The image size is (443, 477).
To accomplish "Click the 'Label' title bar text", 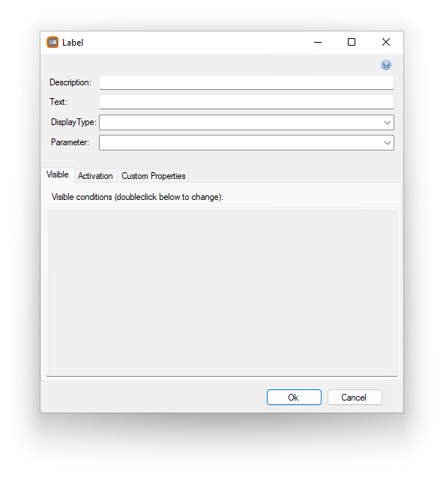I will pos(73,43).
